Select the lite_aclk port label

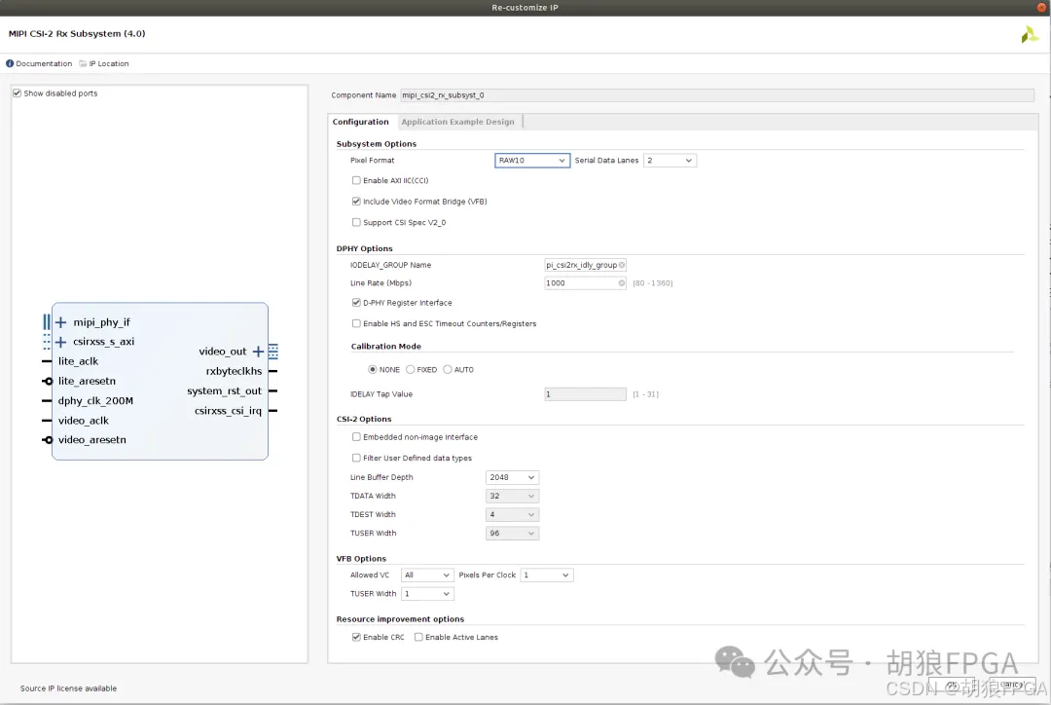(x=78, y=361)
